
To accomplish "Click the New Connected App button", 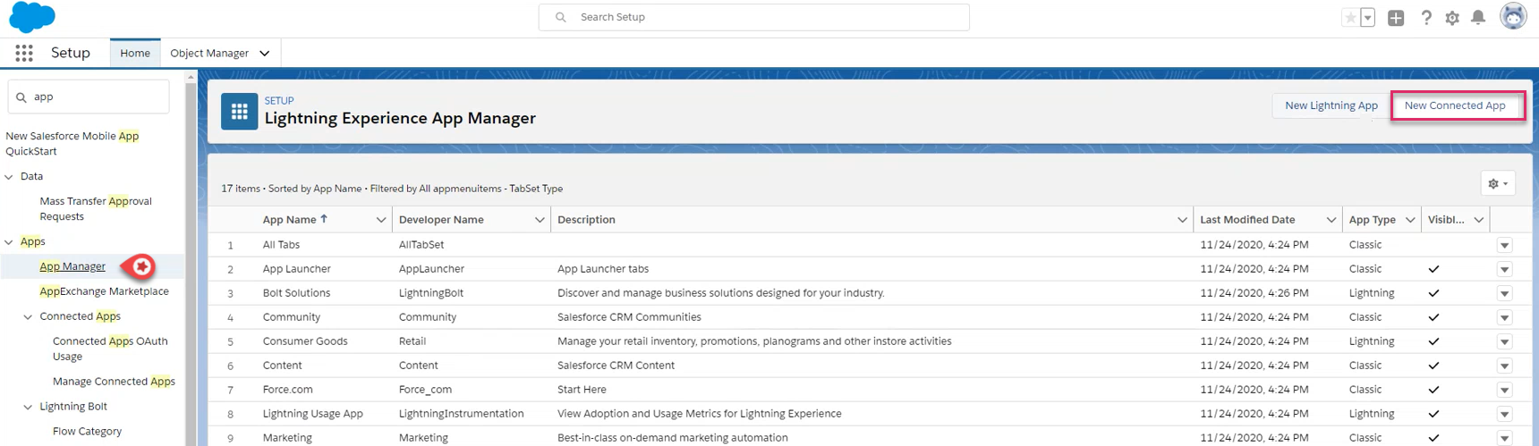I will [x=1454, y=105].
